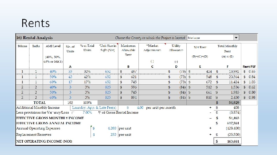Select the 16) Rental Analysis heading
This screenshot has width=277, height=155.
point(34,38)
